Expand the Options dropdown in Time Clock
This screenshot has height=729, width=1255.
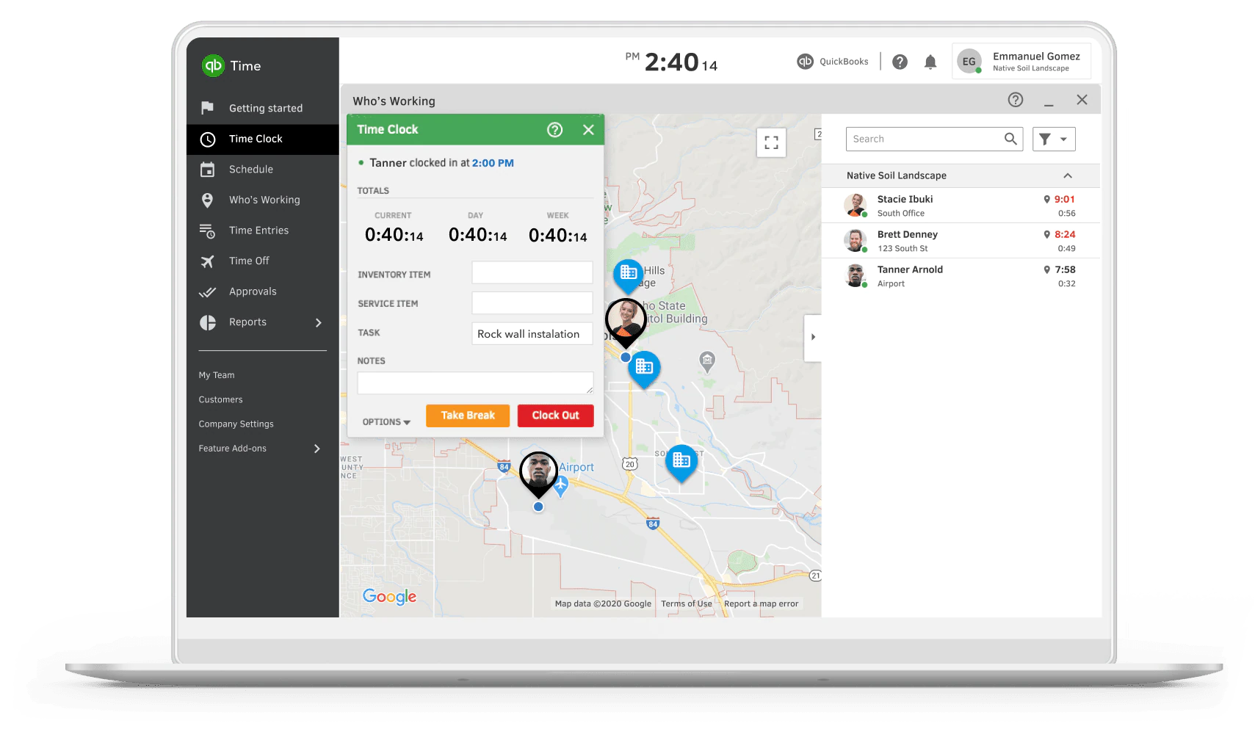point(385,421)
